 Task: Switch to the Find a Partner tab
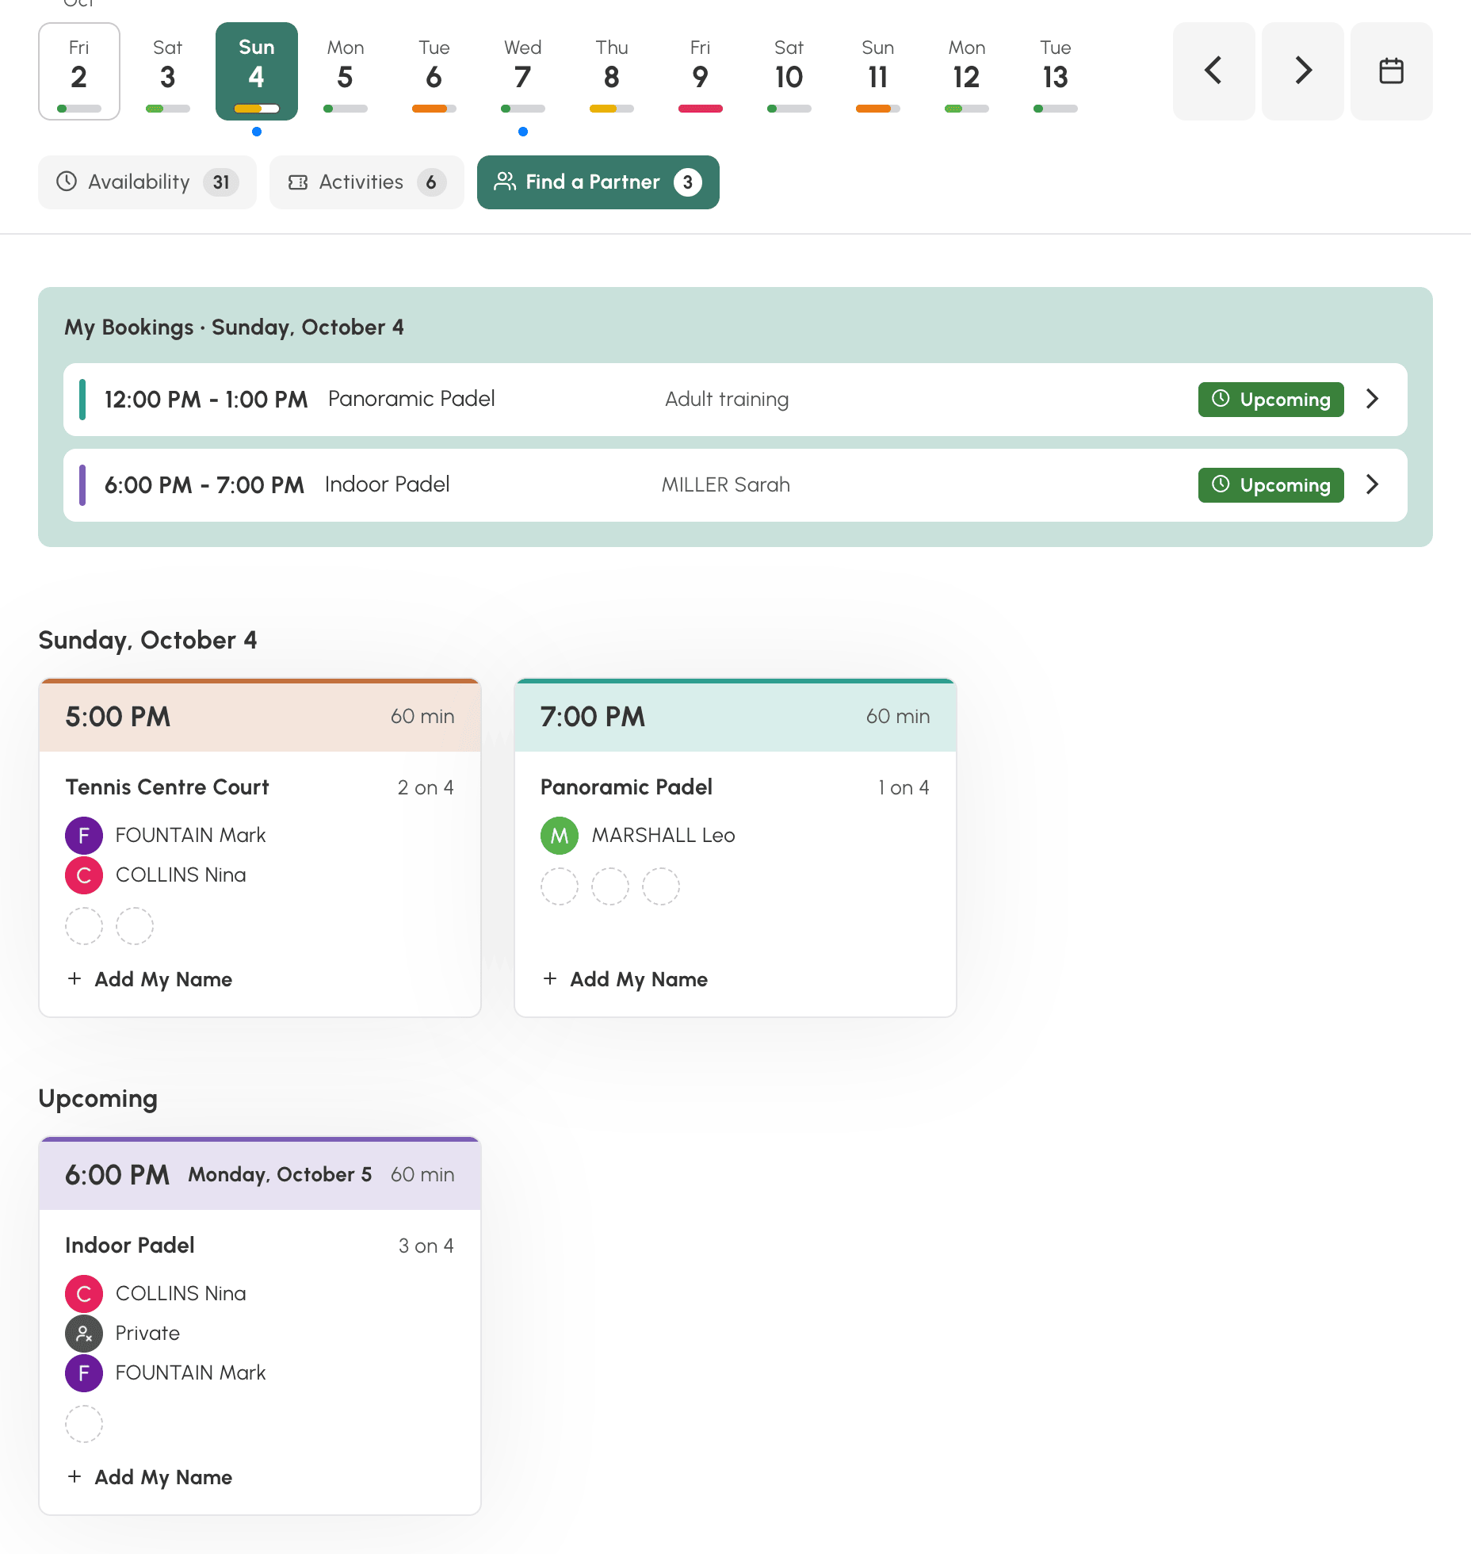coord(598,182)
